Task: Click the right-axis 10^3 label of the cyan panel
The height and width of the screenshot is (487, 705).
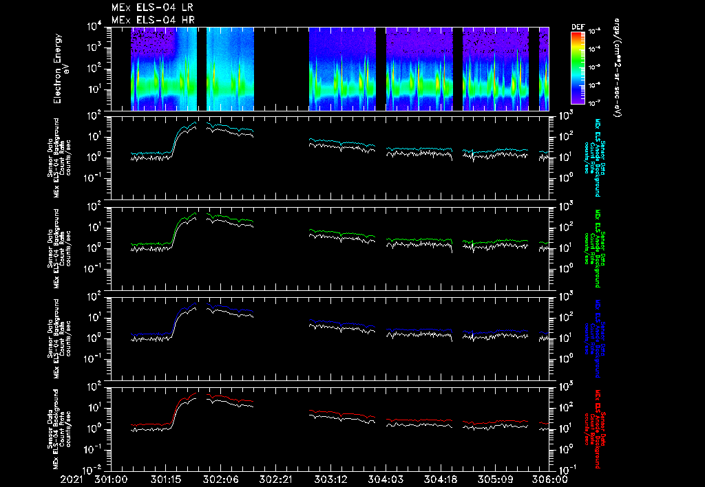Action: [x=566, y=117]
